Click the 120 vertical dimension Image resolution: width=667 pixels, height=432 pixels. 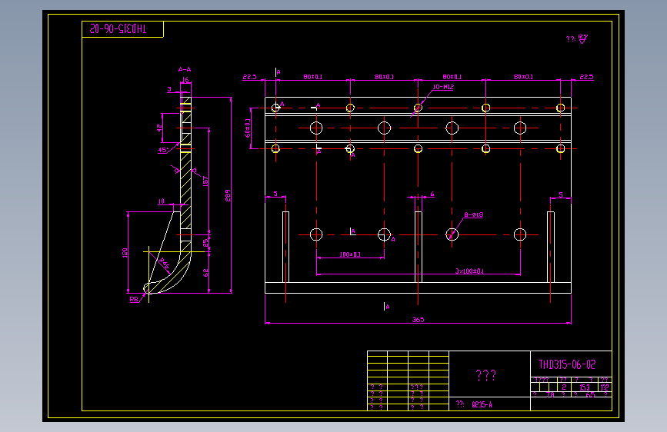125,253
